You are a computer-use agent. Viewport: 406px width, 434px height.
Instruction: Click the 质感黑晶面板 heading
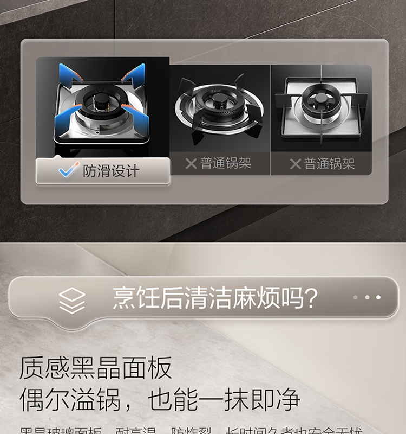96,368
